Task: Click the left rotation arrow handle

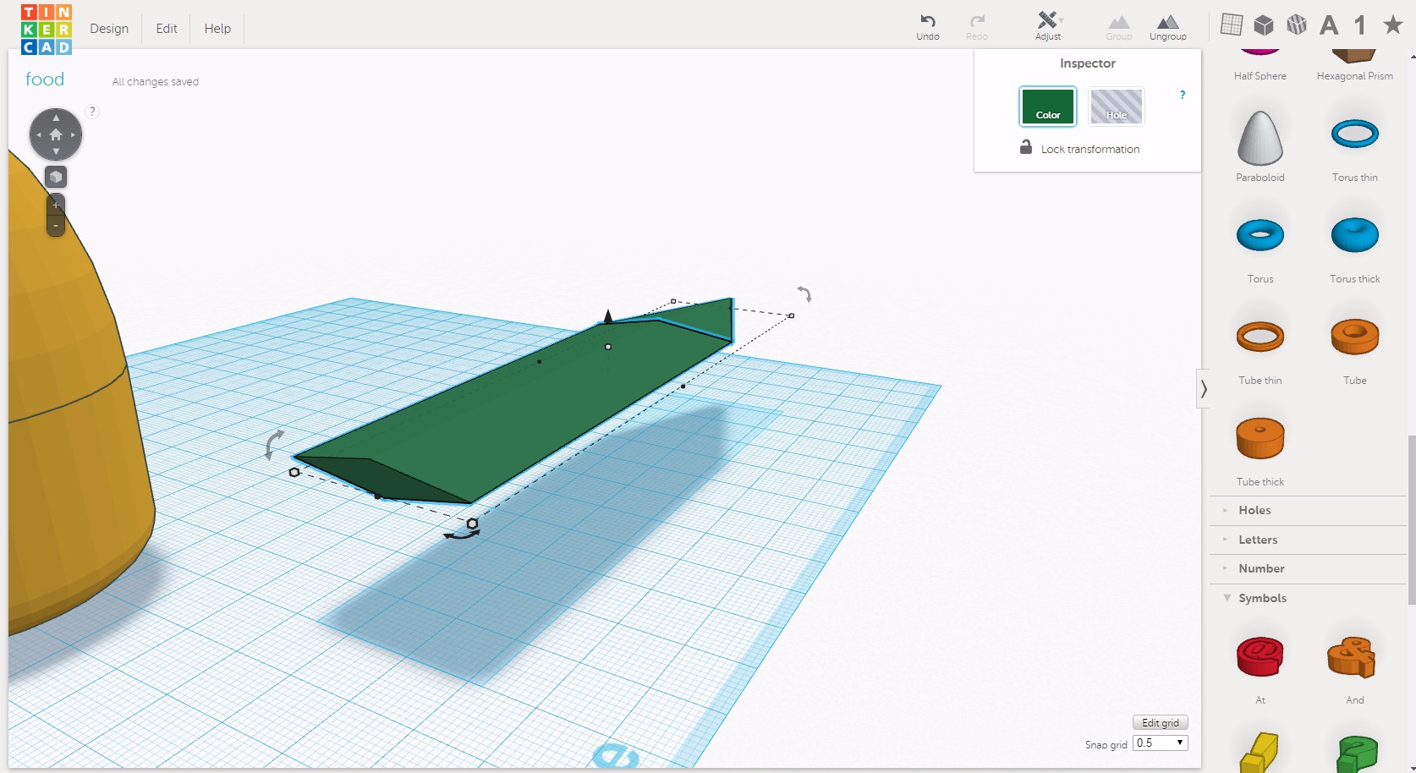Action: click(273, 444)
